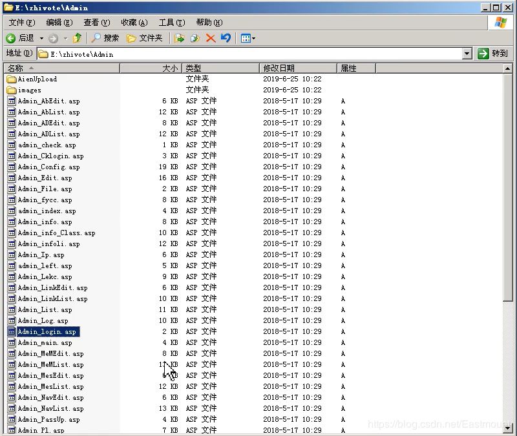Click the Back (后退) arrow button
The height and width of the screenshot is (436, 517).
coord(19,38)
